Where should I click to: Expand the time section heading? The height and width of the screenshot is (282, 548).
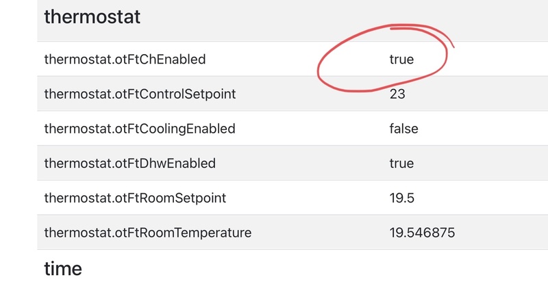(62, 268)
